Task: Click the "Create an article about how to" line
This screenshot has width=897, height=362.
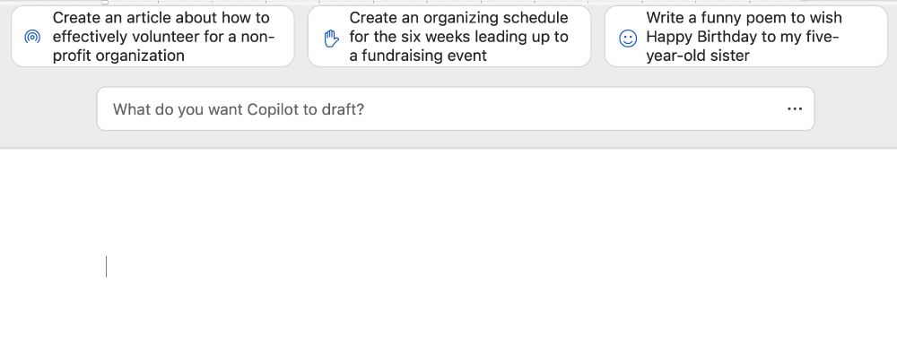Action: [161, 18]
